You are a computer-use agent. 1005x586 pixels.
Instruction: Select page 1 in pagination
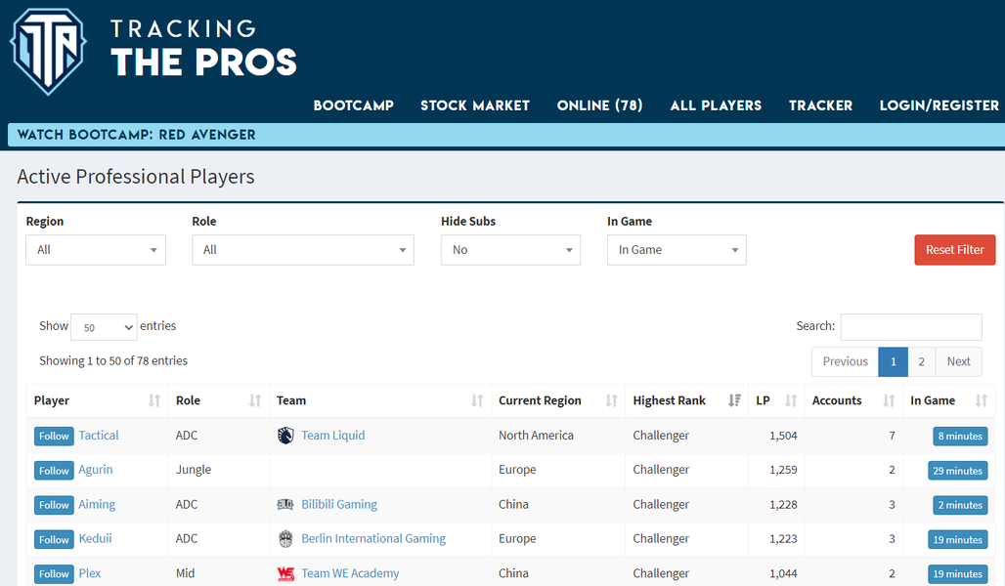[893, 361]
